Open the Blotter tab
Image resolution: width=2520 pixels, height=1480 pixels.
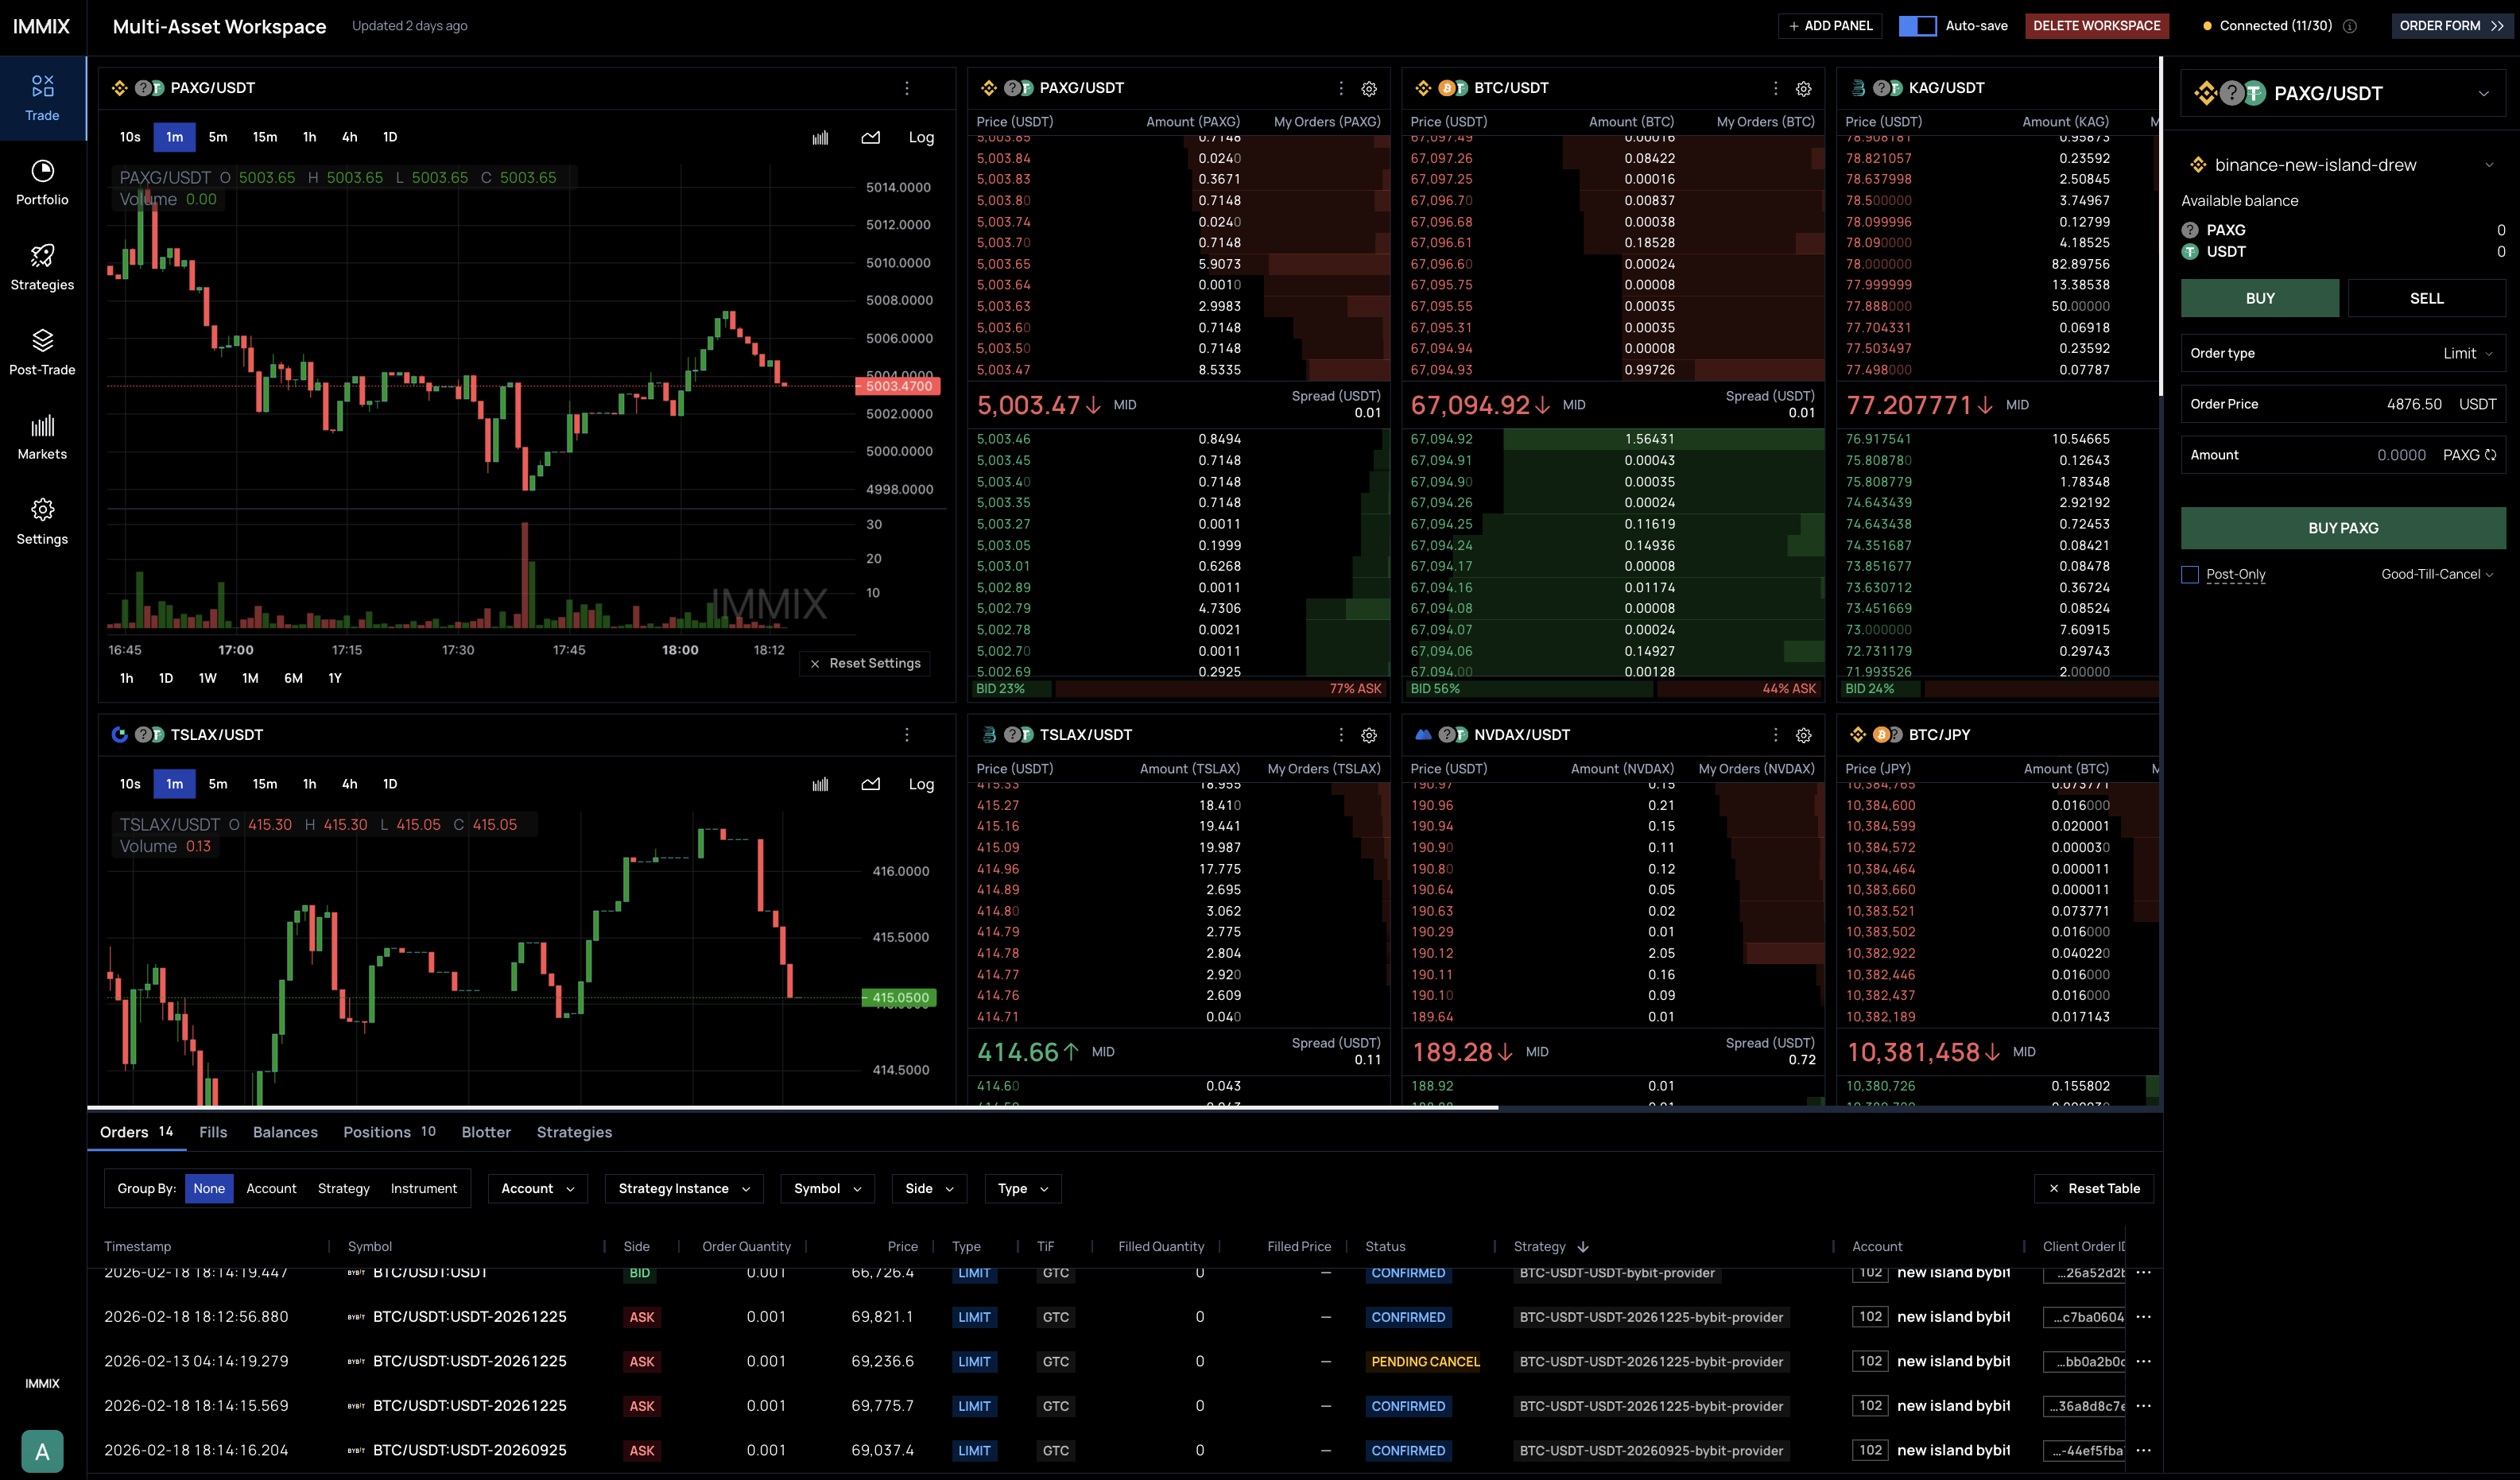coord(486,1132)
